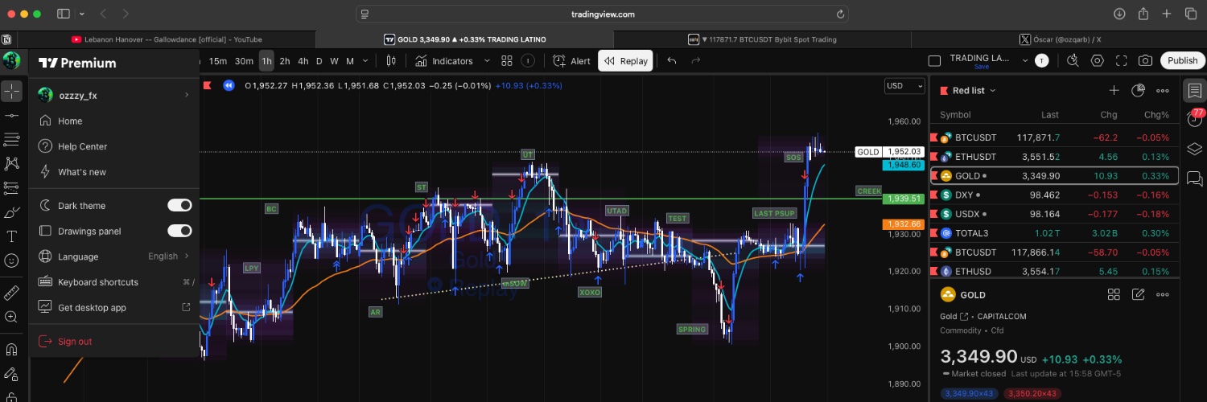Click the Replay button
1207x402 pixels.
(x=625, y=61)
